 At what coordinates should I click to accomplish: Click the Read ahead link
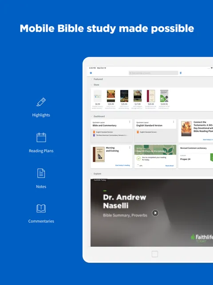(170, 166)
